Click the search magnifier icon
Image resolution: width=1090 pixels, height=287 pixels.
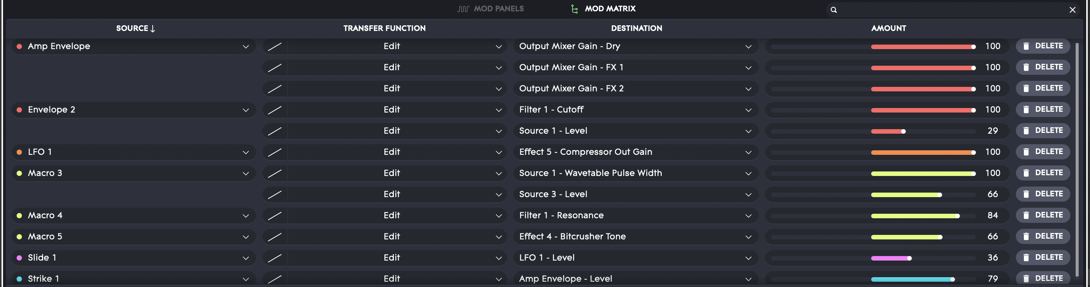coord(834,10)
